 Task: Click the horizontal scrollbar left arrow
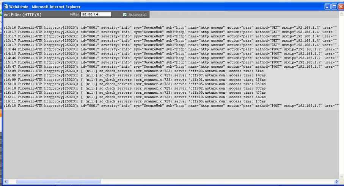[6, 181]
